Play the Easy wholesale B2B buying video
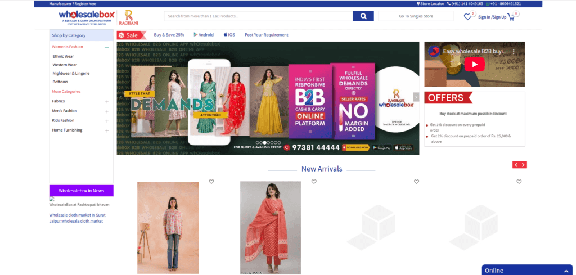The width and height of the screenshot is (576, 275). click(x=475, y=64)
